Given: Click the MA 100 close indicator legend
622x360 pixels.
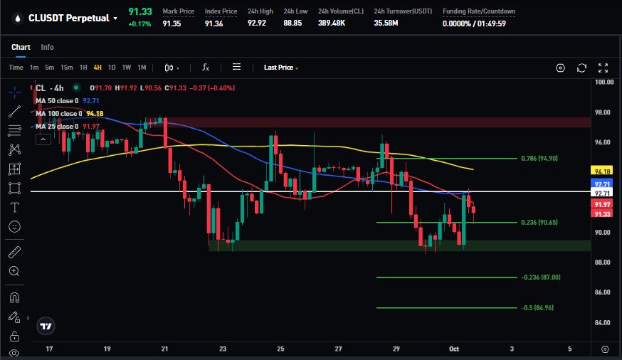Looking at the screenshot, I should pos(70,113).
